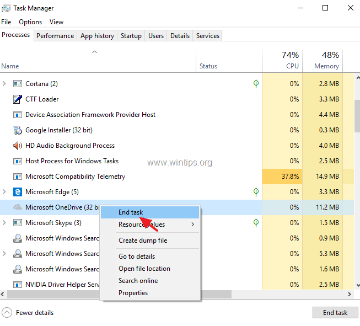Switch to the Details tab
Viewport: 360px width, 326px height.
(x=180, y=36)
